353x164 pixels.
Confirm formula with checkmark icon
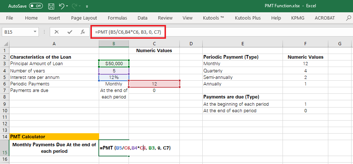point(70,32)
